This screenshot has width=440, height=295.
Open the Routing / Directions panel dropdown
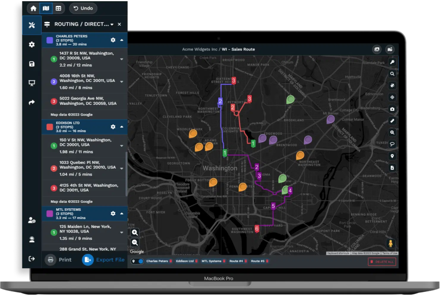[x=112, y=24]
